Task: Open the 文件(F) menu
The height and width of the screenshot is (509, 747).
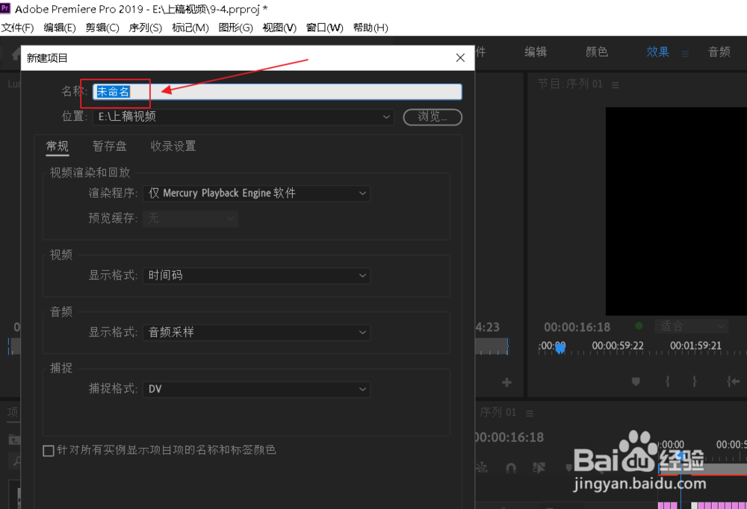Action: (18, 28)
